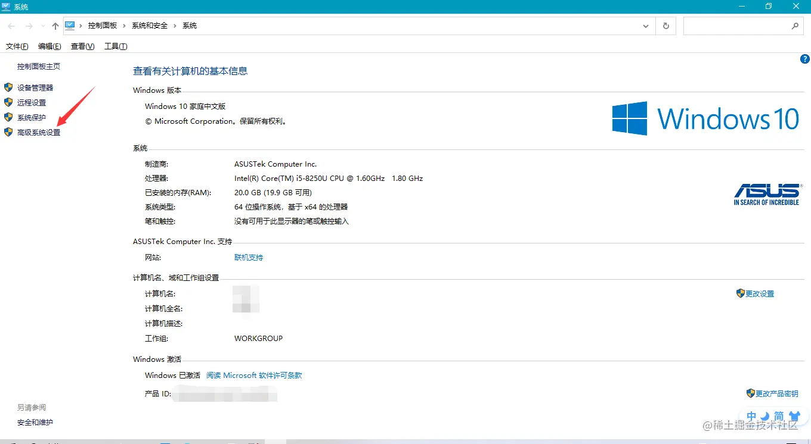Screen dimensions: 811x444
Task: Click the 64 位操作系统 system type text
Action: (x=291, y=207)
